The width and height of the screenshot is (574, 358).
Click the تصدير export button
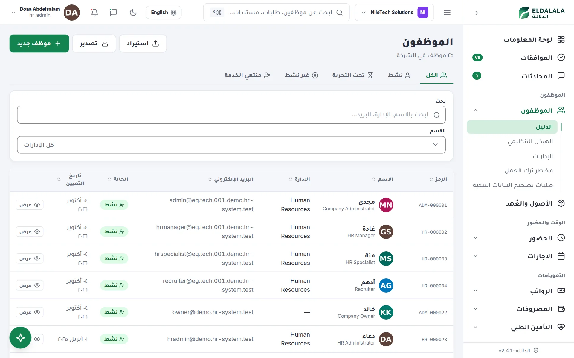click(x=94, y=44)
